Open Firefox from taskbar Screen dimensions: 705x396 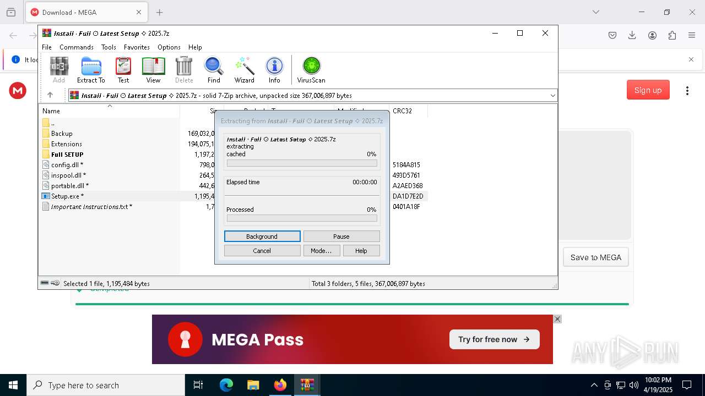point(280,385)
